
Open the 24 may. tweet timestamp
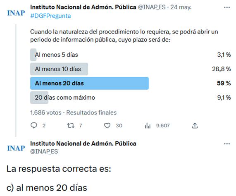pyautogui.click(x=181, y=7)
